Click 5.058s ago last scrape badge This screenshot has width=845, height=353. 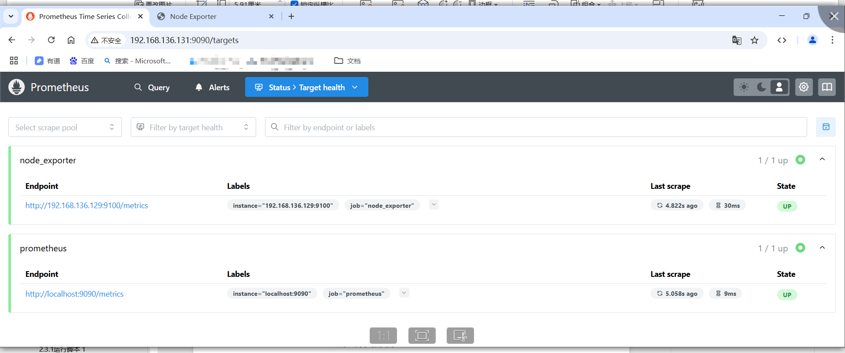click(677, 294)
